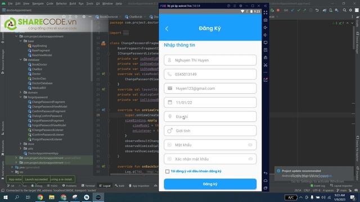
Task: Expand the domain folder in project tree
Action: (x=21, y=92)
